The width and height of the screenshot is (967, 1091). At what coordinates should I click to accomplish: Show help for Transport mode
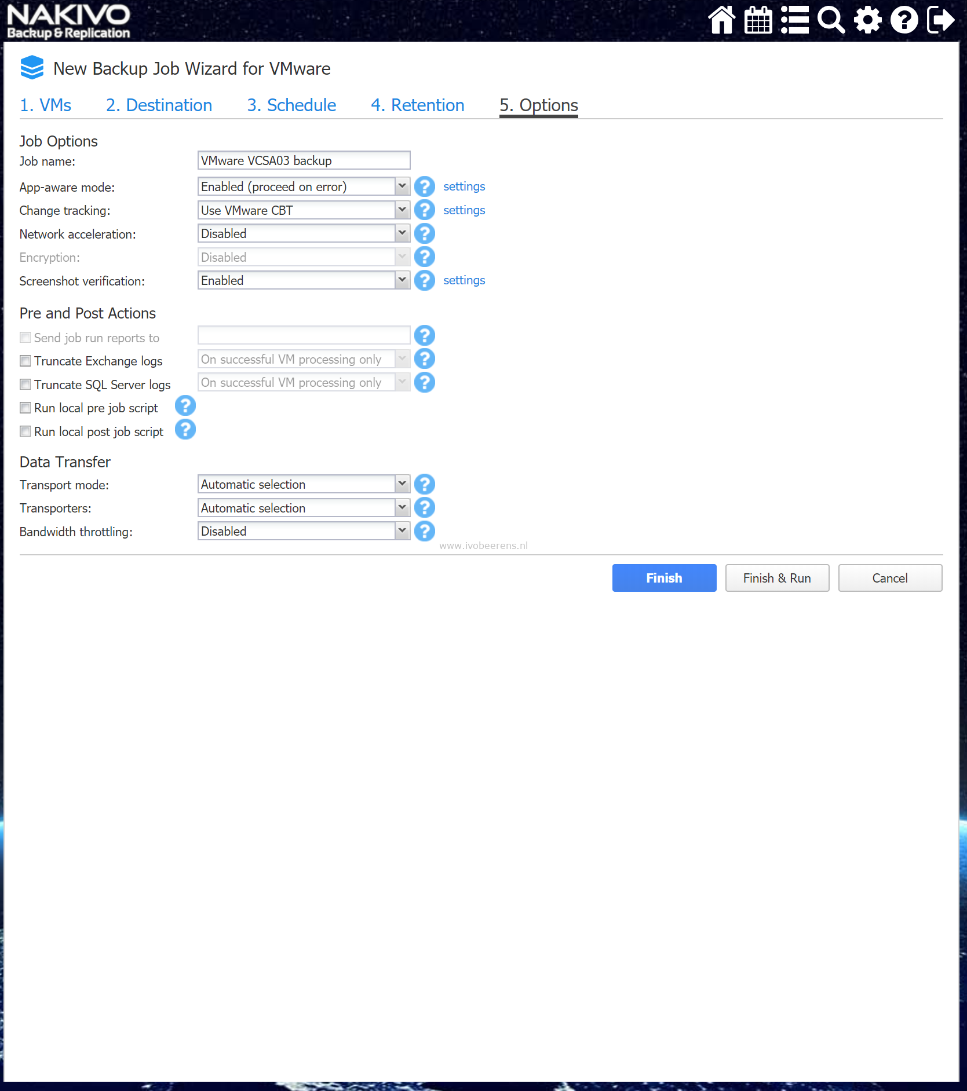click(425, 484)
